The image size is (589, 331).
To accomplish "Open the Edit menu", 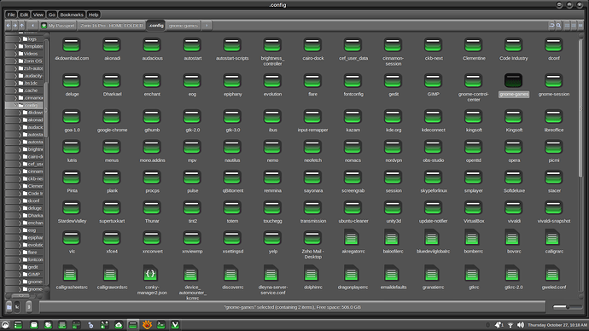I will [24, 15].
